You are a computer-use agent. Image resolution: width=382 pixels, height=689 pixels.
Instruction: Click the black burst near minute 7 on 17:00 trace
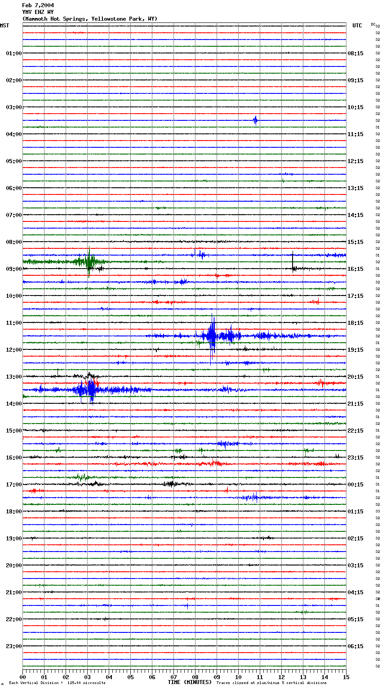click(x=171, y=484)
